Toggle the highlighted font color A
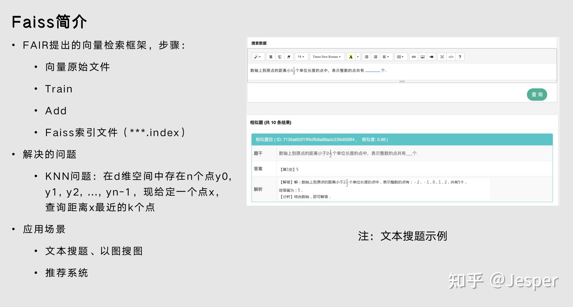The image size is (573, 307). [x=351, y=57]
